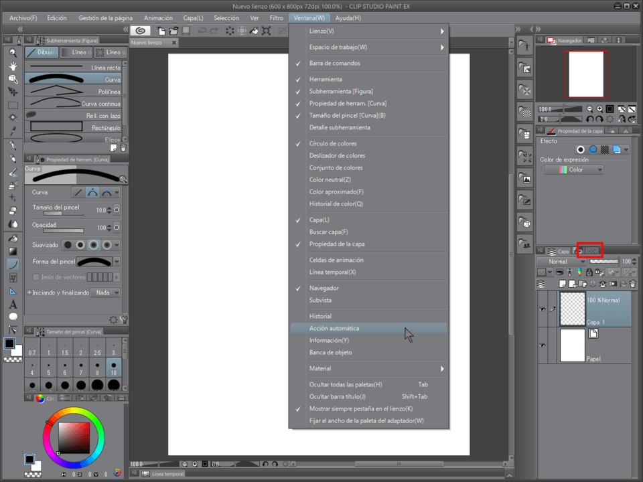
Task: Select the Balloon tool
Action: pos(13,317)
